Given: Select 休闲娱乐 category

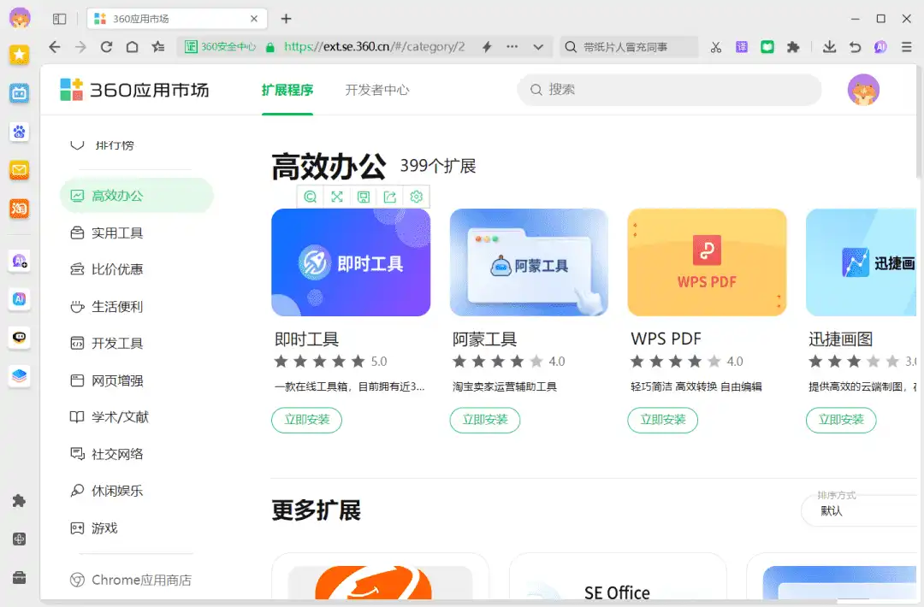Looking at the screenshot, I should coord(107,491).
